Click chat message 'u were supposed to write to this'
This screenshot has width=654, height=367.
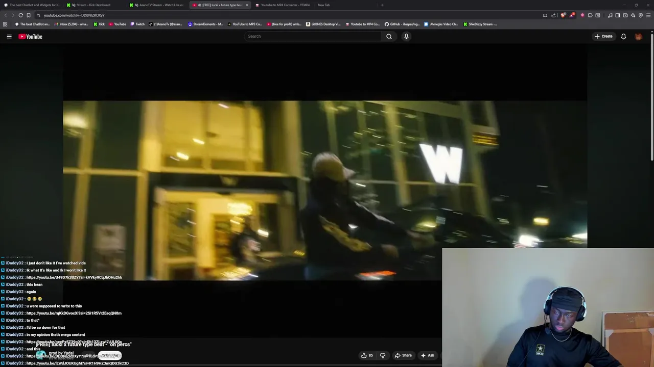tap(54, 306)
